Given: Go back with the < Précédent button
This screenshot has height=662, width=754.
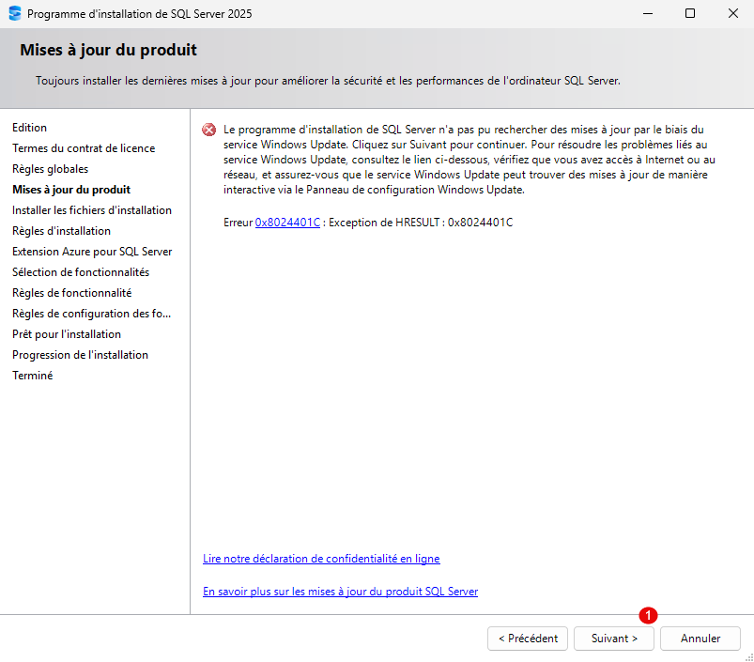Looking at the screenshot, I should pos(528,639).
